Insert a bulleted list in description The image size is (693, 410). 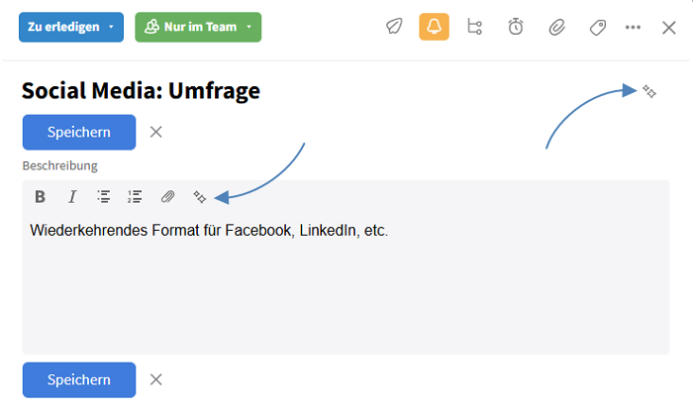tap(103, 196)
